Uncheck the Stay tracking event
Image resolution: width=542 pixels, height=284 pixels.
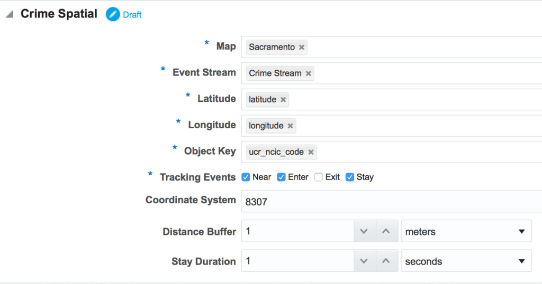point(350,177)
